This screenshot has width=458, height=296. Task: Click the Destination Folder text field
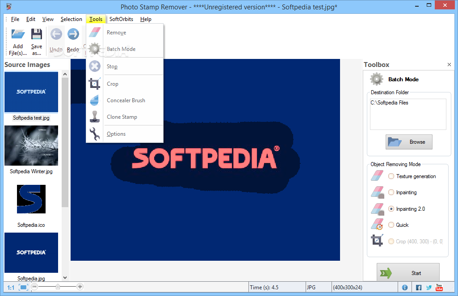(x=408, y=114)
